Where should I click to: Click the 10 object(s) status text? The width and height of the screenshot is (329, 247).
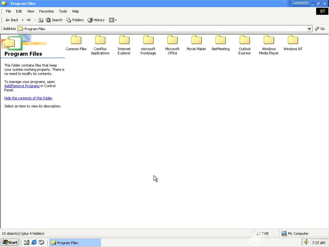pyautogui.click(x=23, y=233)
